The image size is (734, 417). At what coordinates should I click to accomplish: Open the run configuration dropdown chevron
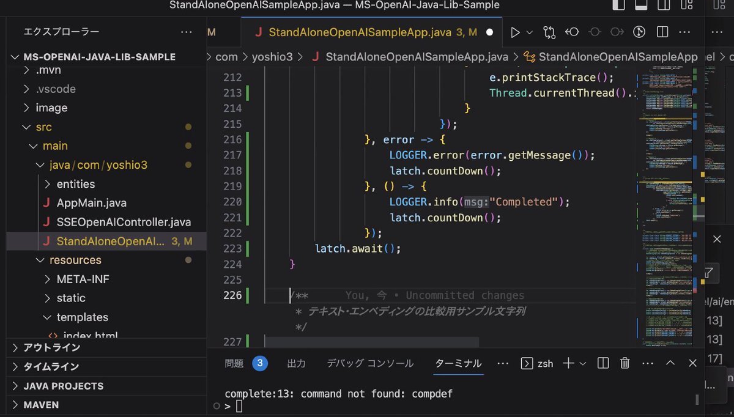(529, 32)
